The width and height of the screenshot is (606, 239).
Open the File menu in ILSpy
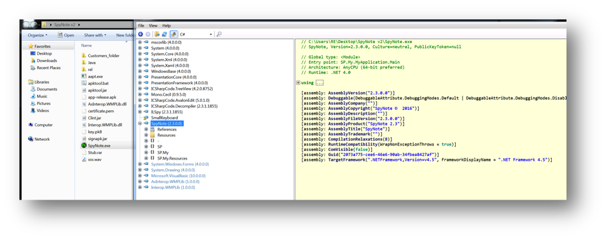click(x=141, y=25)
